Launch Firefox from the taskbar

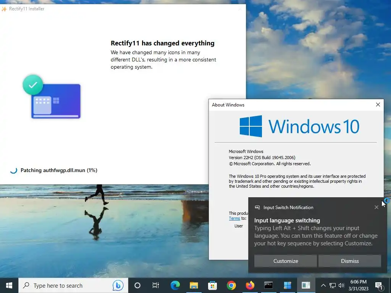(x=250, y=285)
